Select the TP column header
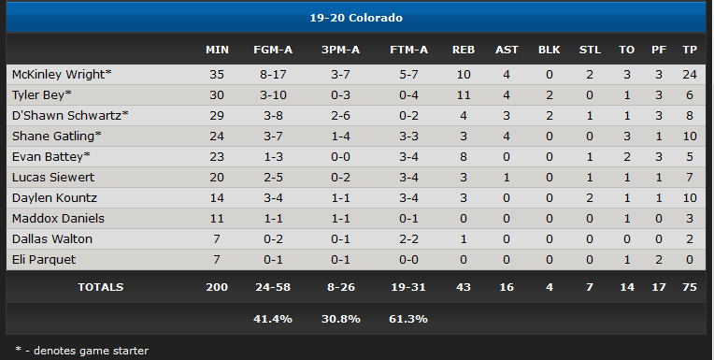 pos(690,50)
